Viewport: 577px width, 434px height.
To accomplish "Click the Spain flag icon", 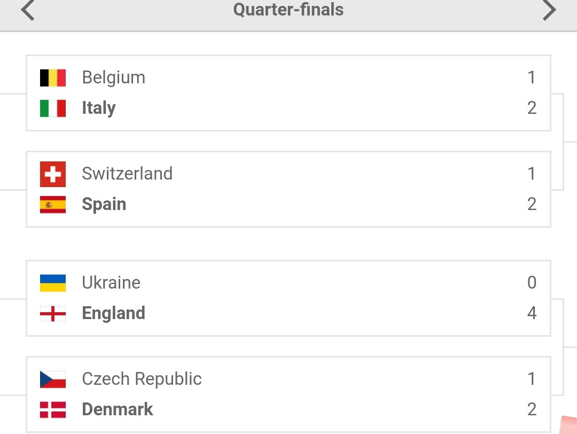I will tap(53, 205).
